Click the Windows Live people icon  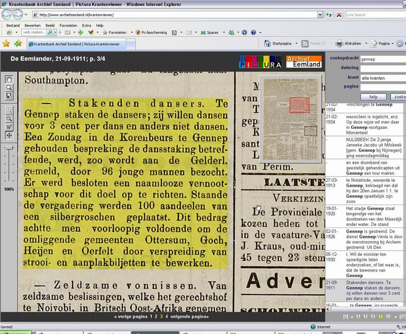click(231, 32)
